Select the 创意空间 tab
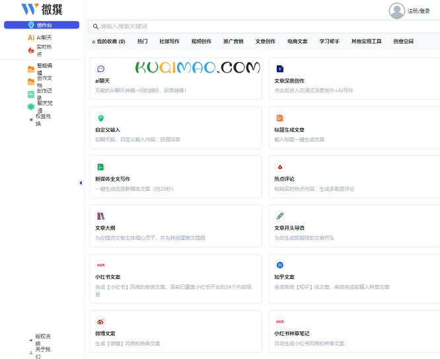The height and width of the screenshot is (359, 440). point(403,42)
